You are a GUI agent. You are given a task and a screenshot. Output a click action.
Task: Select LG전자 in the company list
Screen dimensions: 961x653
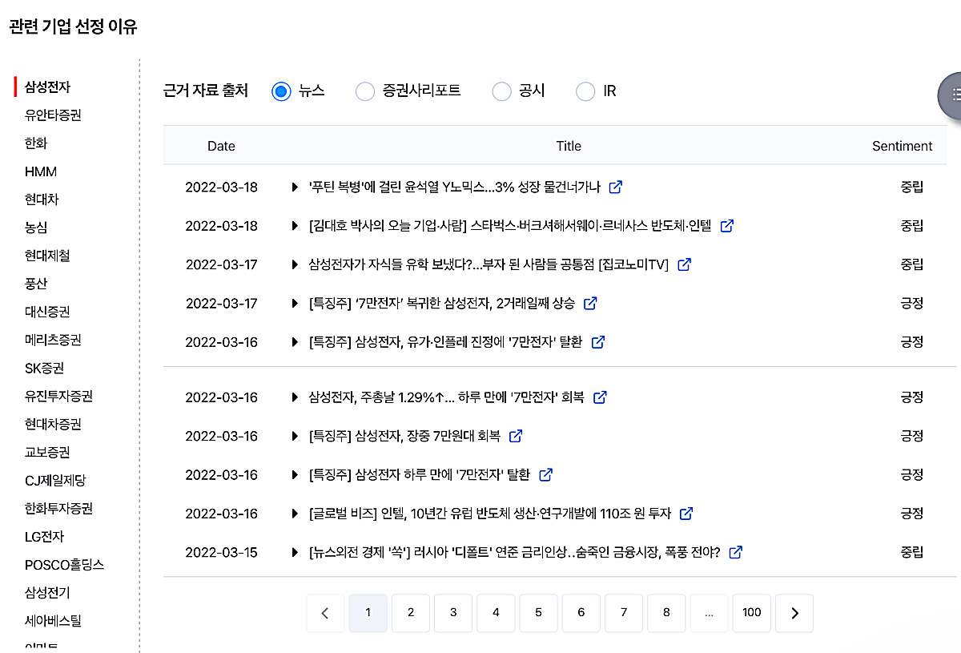(44, 537)
